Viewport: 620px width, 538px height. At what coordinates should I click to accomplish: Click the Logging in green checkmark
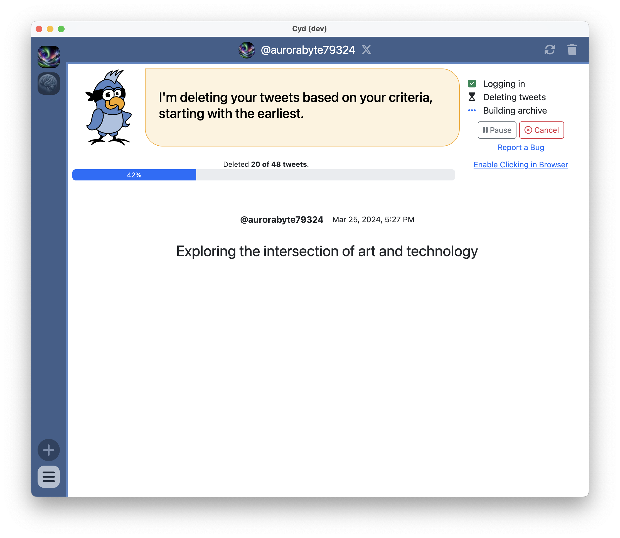[472, 84]
